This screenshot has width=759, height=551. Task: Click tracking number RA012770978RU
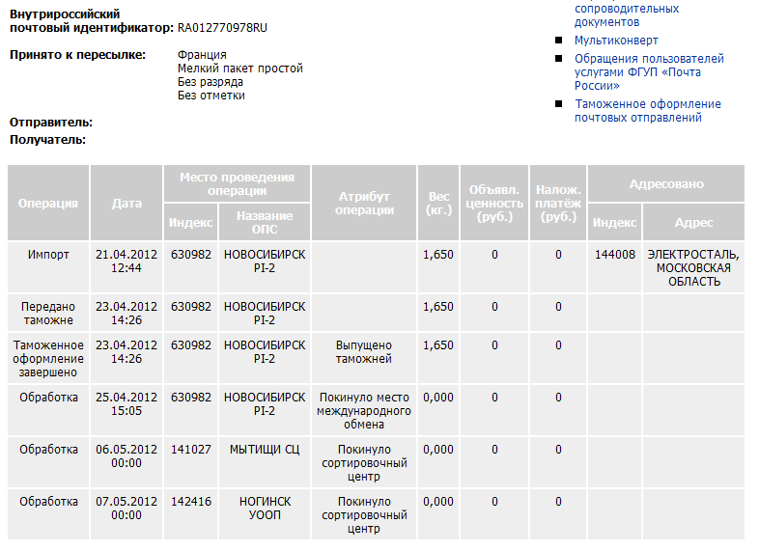tap(222, 27)
